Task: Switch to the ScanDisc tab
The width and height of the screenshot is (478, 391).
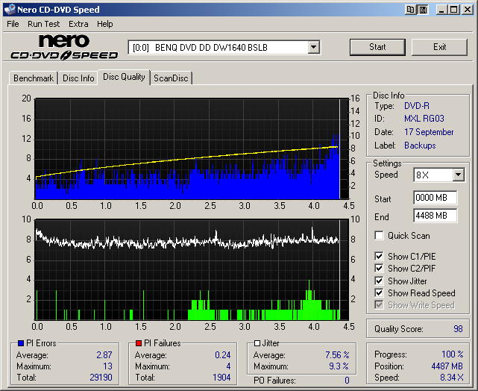Action: (171, 78)
